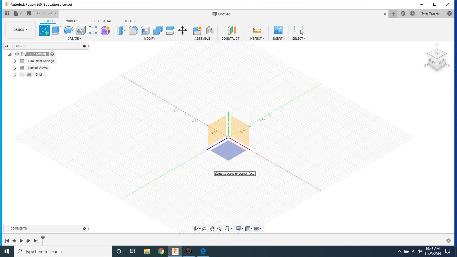This screenshot has width=457, height=257.
Task: Toggle visibility of Origin folder
Action: tap(22, 75)
